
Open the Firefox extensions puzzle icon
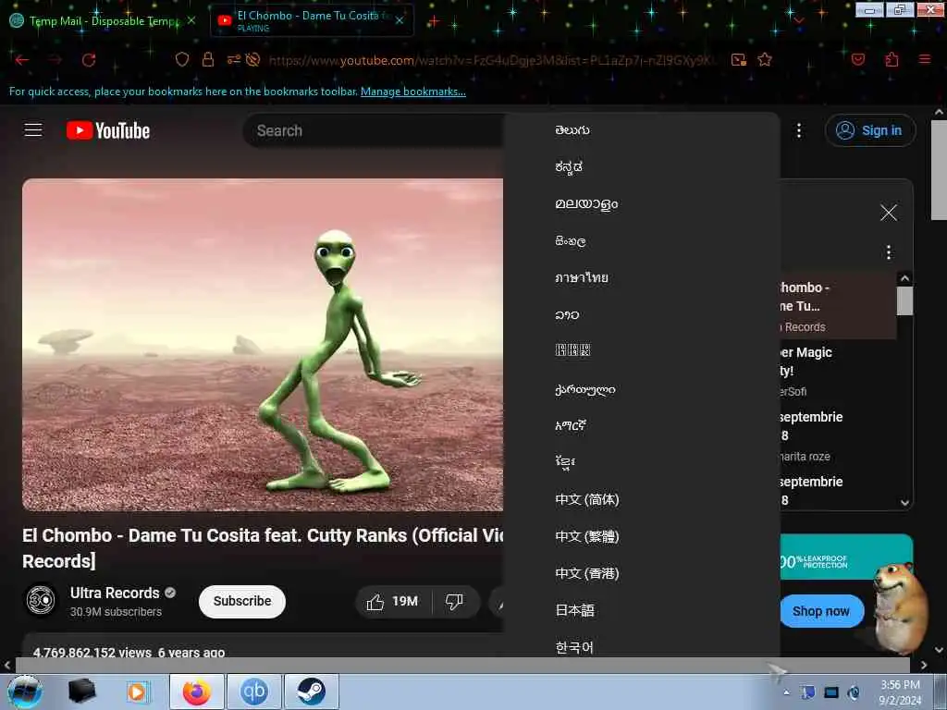click(x=892, y=59)
